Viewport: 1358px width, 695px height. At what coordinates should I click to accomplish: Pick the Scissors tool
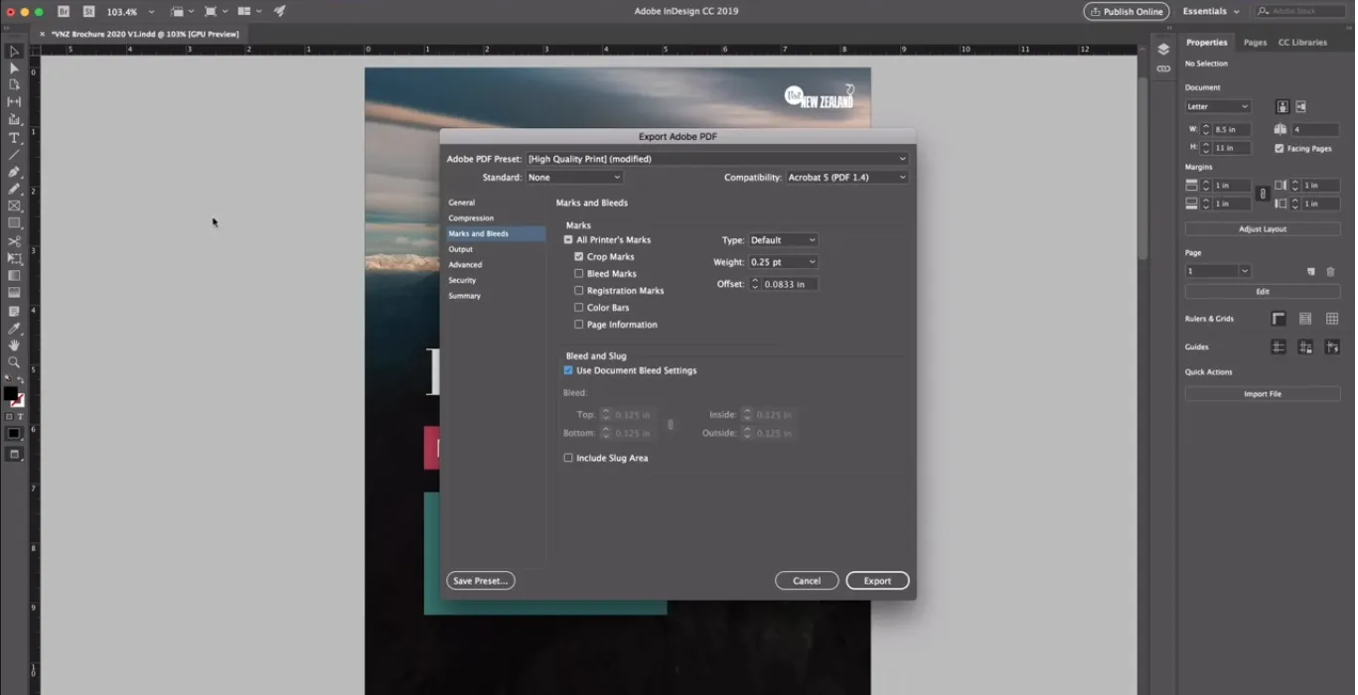tap(14, 241)
